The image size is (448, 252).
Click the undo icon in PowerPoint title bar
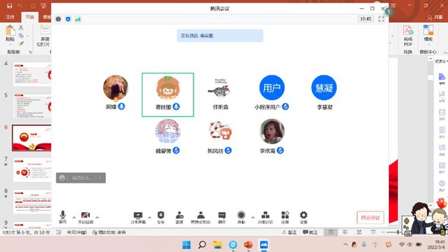coord(20,6)
